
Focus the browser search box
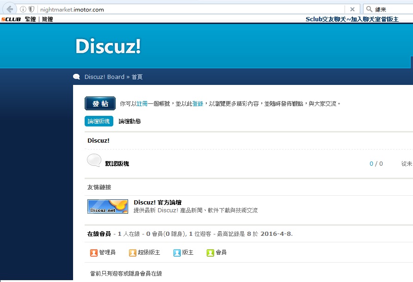click(x=388, y=9)
